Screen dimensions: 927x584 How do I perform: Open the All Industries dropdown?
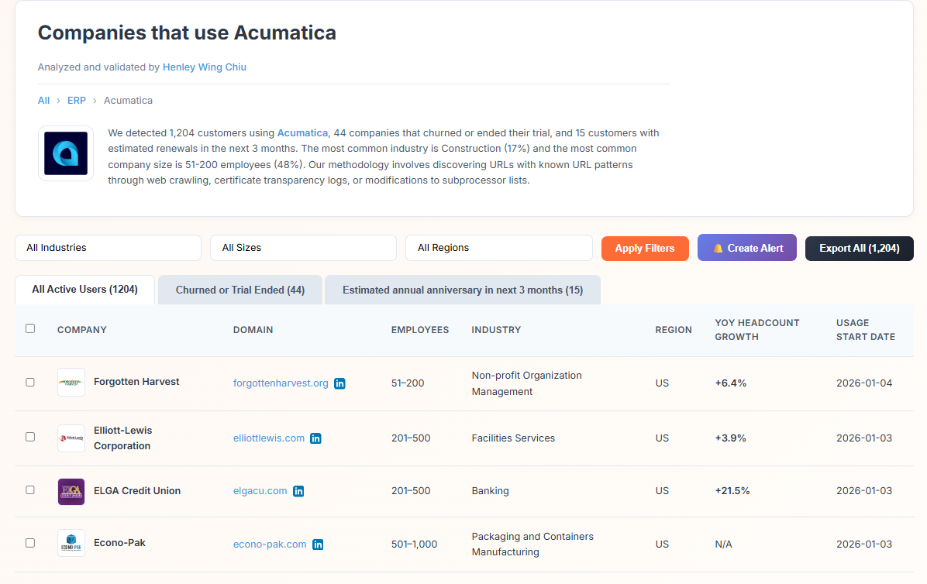click(x=108, y=248)
